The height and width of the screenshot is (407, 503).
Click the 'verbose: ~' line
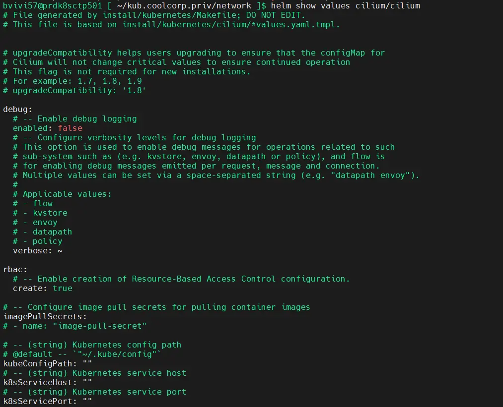38,250
